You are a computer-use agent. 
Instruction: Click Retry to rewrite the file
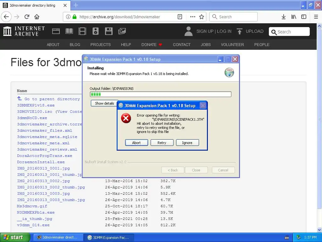pyautogui.click(x=162, y=143)
